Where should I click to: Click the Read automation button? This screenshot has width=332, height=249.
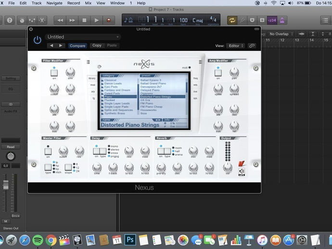point(11,147)
